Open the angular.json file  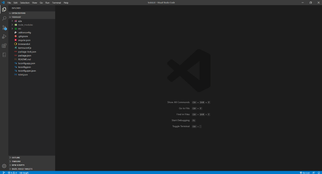[32, 40]
